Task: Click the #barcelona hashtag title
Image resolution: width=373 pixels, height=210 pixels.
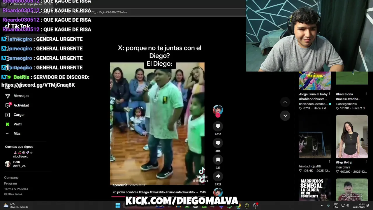Action: [x=344, y=94]
